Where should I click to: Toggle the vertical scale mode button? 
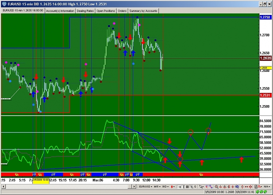(x=184, y=187)
